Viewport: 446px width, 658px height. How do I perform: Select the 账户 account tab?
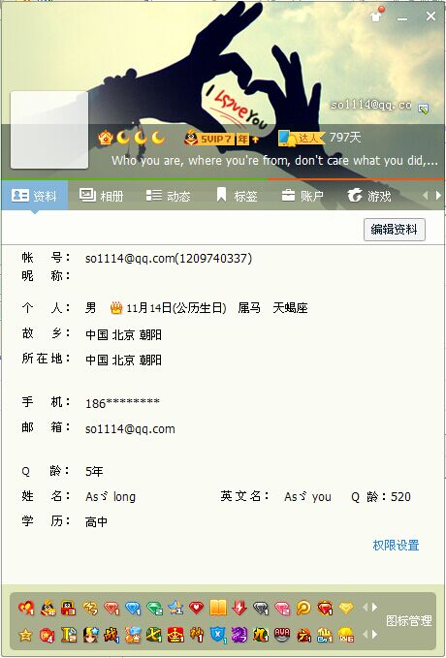(x=303, y=196)
